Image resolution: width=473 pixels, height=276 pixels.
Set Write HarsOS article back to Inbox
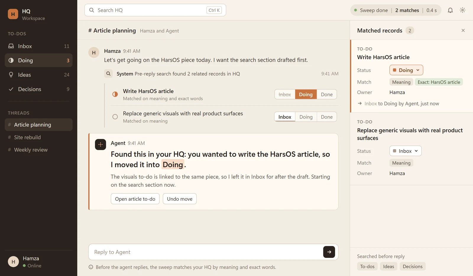(285, 94)
